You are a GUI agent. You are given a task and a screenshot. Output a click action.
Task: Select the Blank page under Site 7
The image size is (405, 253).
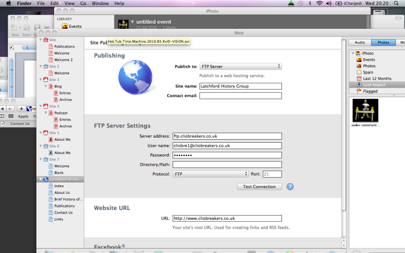click(59, 173)
